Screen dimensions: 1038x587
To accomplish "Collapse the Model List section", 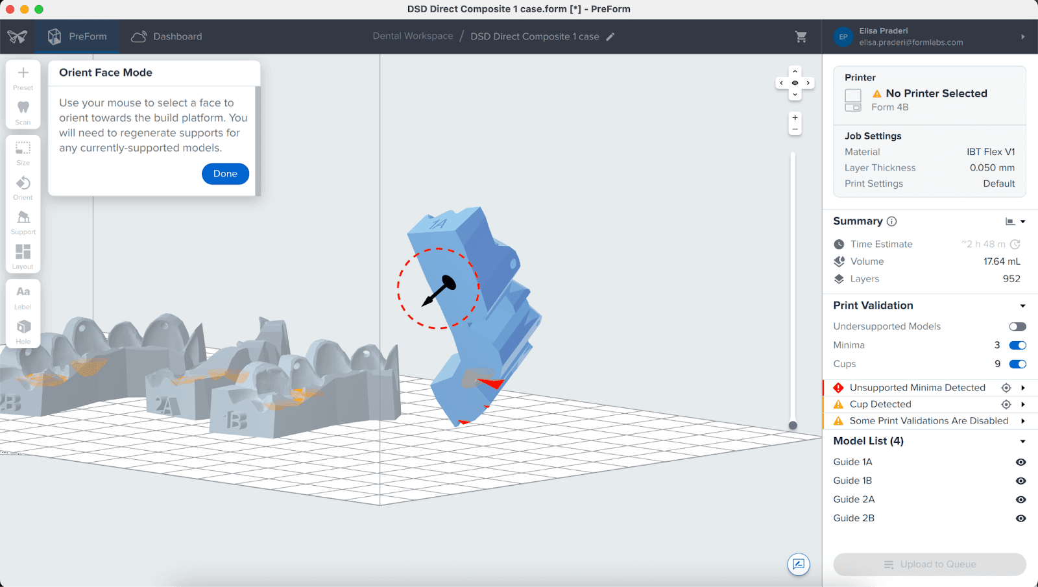I will point(1022,442).
